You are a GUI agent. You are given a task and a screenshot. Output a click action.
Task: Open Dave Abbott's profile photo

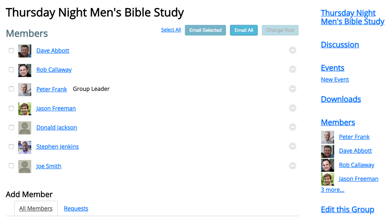pyautogui.click(x=25, y=51)
